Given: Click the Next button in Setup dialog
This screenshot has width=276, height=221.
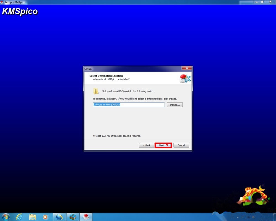Looking at the screenshot, I should 163,145.
